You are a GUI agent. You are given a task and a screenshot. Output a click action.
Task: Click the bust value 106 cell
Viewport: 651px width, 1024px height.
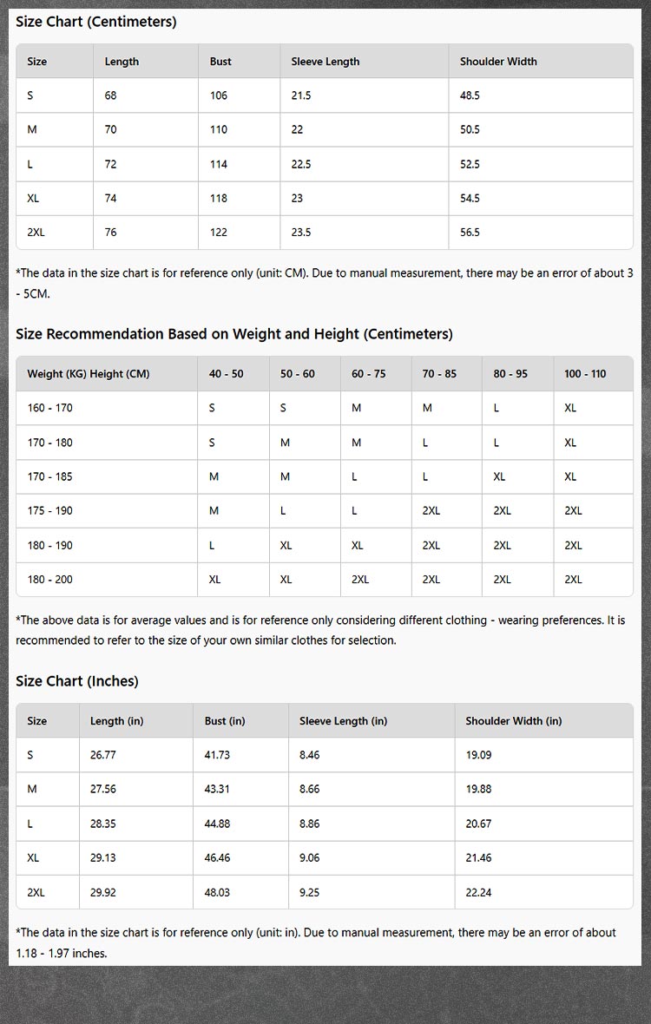point(219,95)
